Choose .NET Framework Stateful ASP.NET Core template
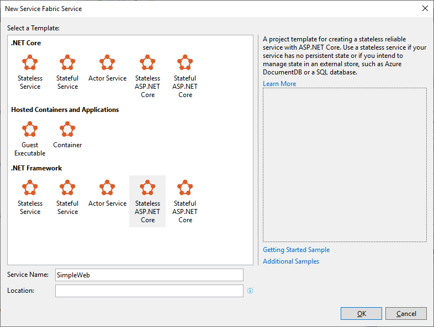Image resolution: width=434 pixels, height=327 pixels. [185, 201]
